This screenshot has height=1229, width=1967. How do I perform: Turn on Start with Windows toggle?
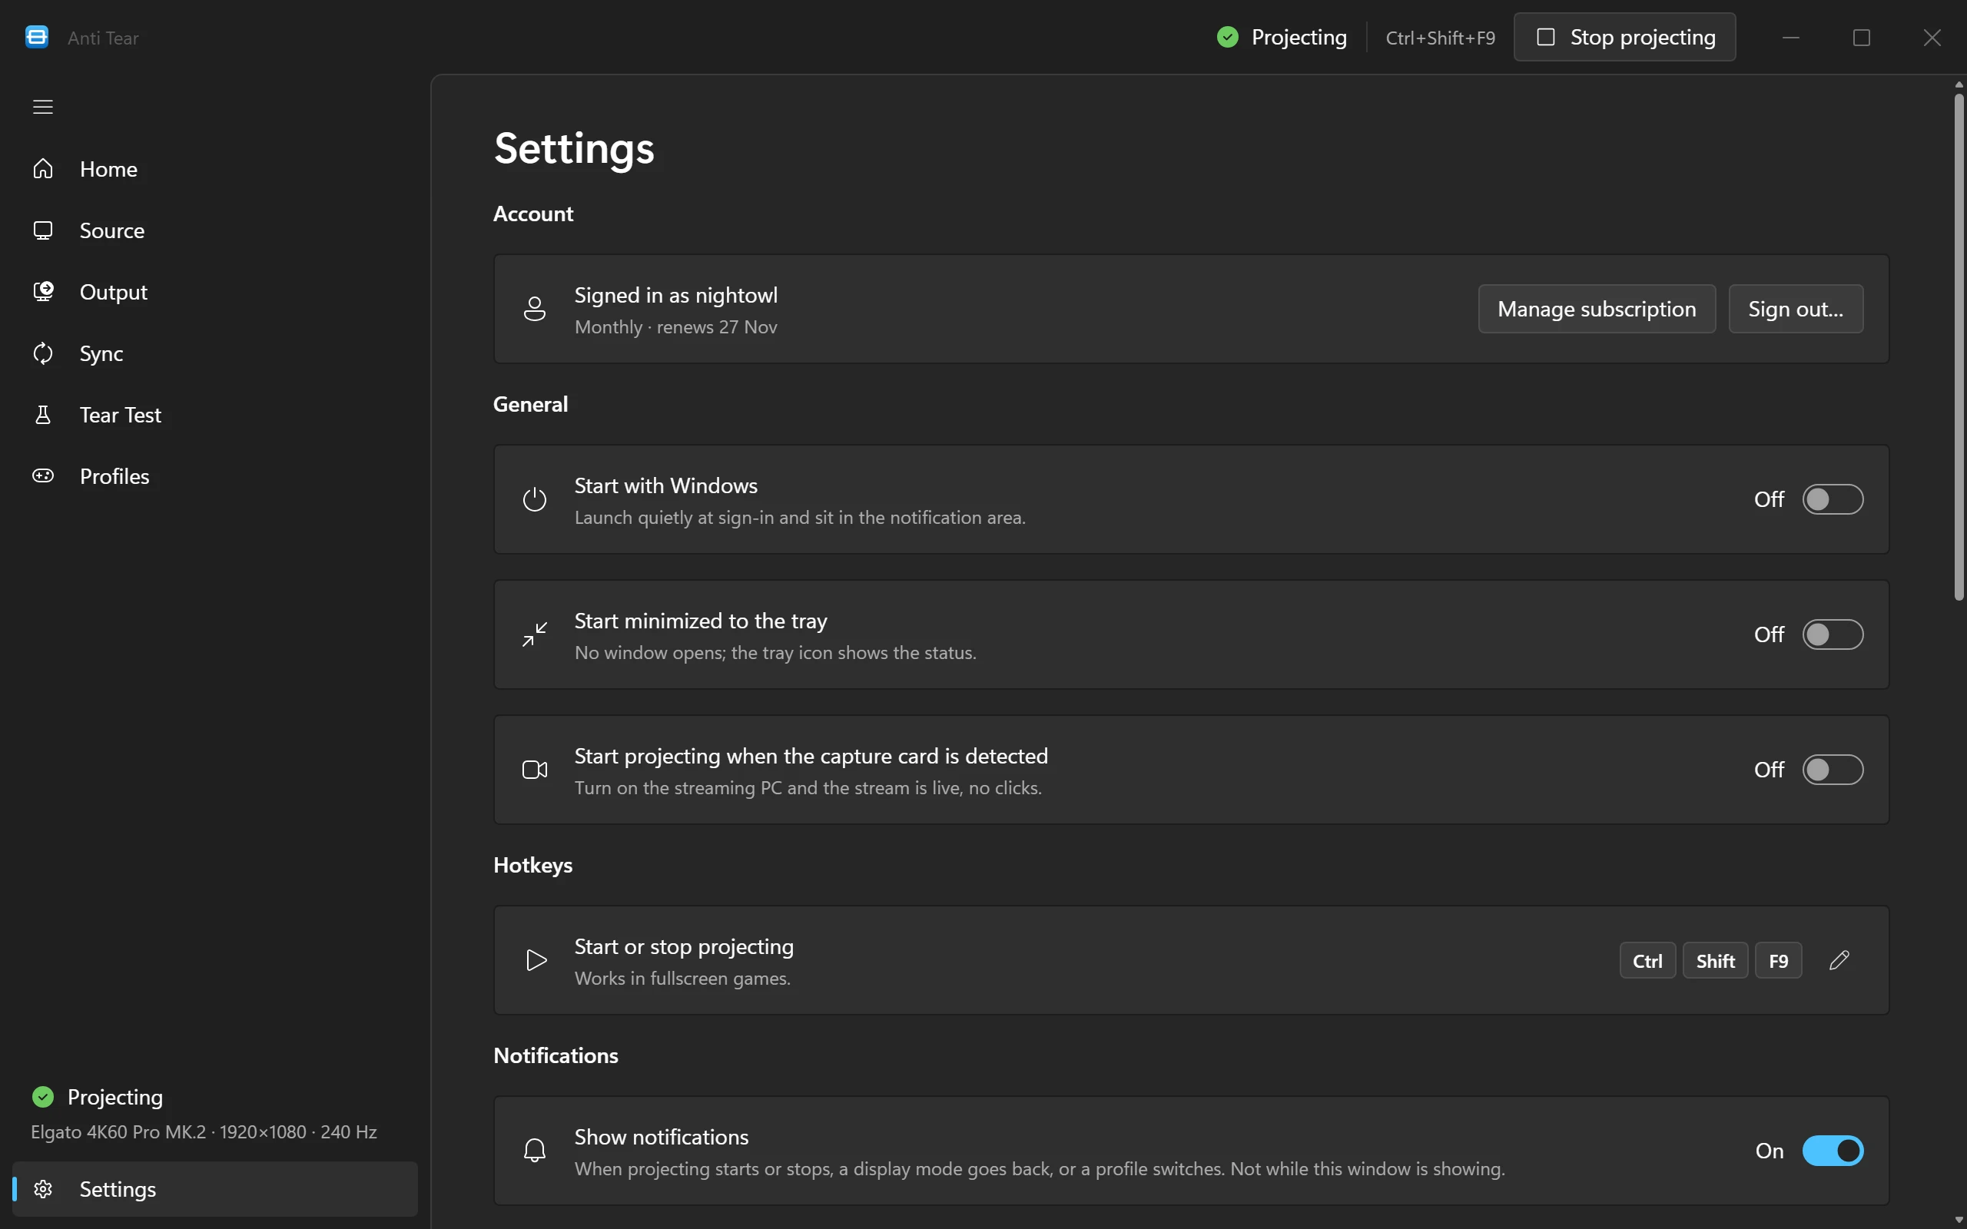(x=1833, y=499)
